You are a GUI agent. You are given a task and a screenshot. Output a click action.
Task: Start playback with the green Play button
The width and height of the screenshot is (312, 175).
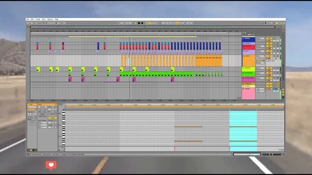point(136,23)
